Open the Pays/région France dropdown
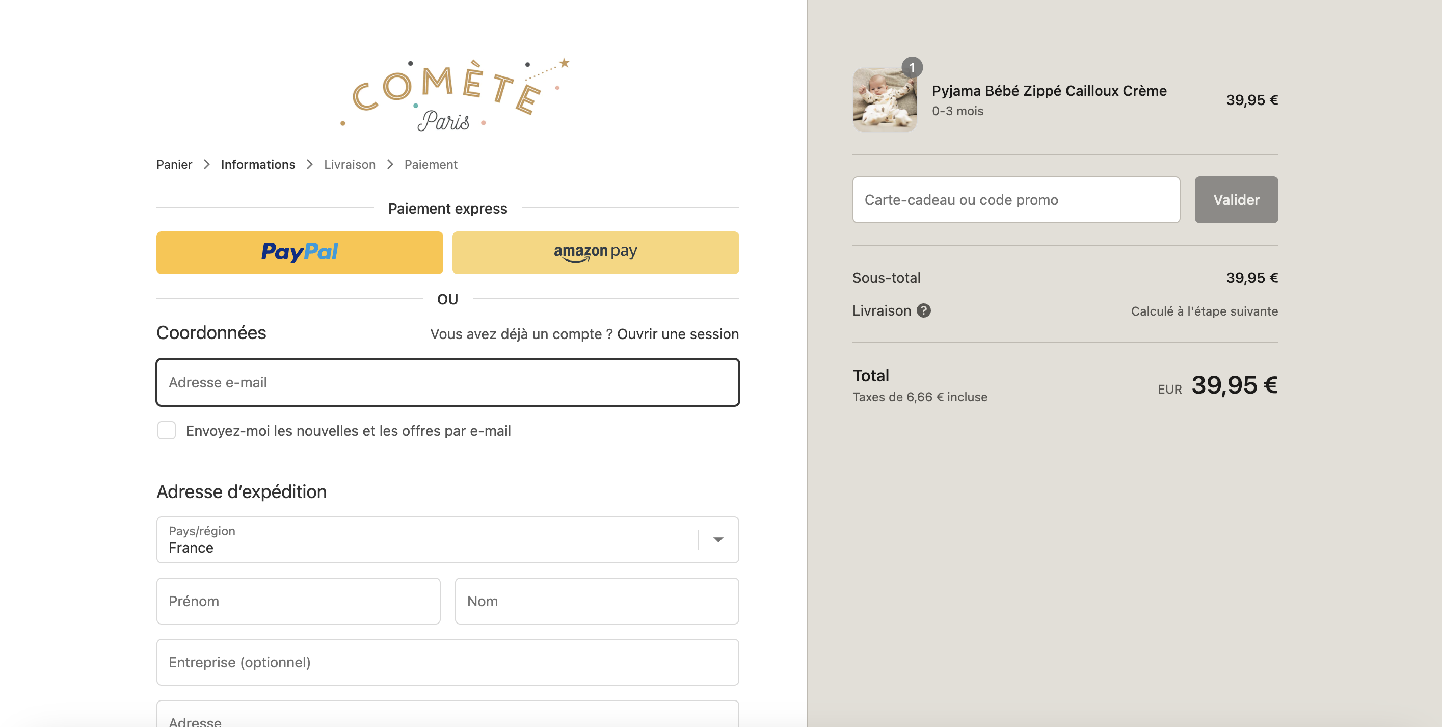This screenshot has width=1442, height=727. [447, 539]
